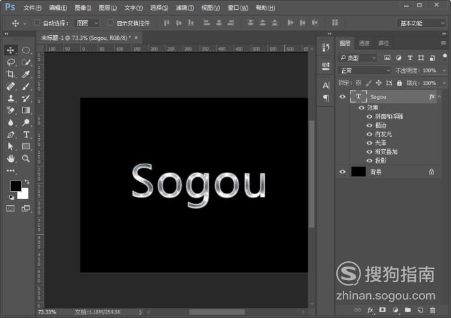Delete layer trash icon
Viewport: 451px width, 318px height.
coord(432,310)
